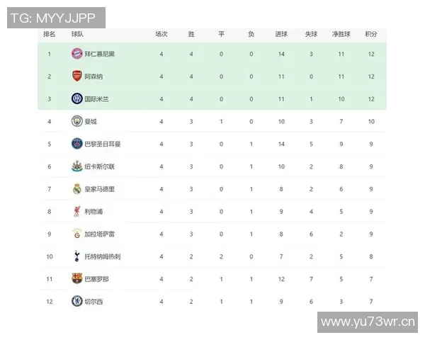
Task: Click the Galatasaray club logo
Action: click(x=76, y=234)
